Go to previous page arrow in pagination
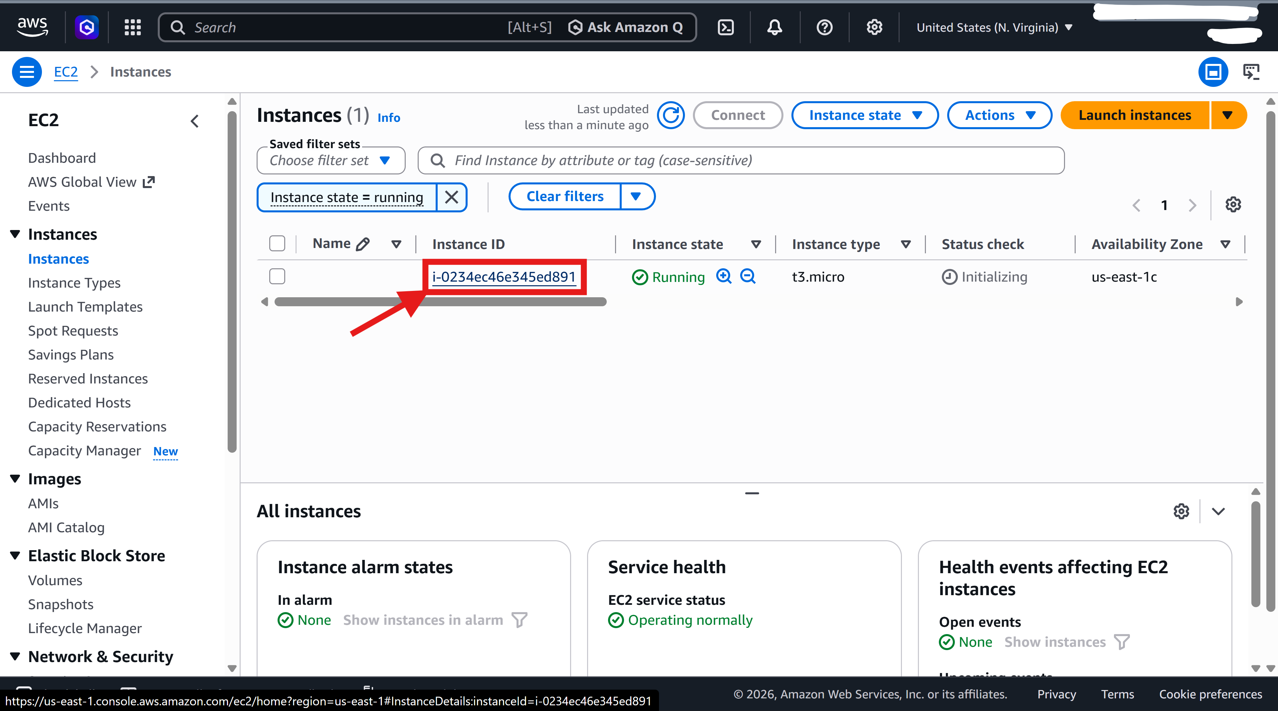Image resolution: width=1278 pixels, height=711 pixels. coord(1136,205)
